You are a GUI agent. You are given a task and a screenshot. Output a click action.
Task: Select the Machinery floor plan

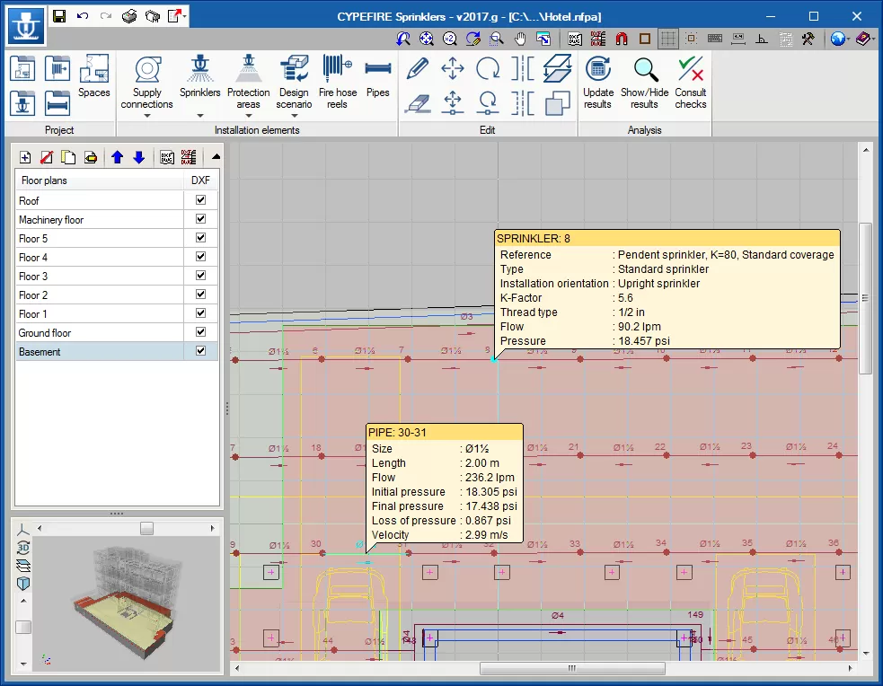pyautogui.click(x=101, y=219)
